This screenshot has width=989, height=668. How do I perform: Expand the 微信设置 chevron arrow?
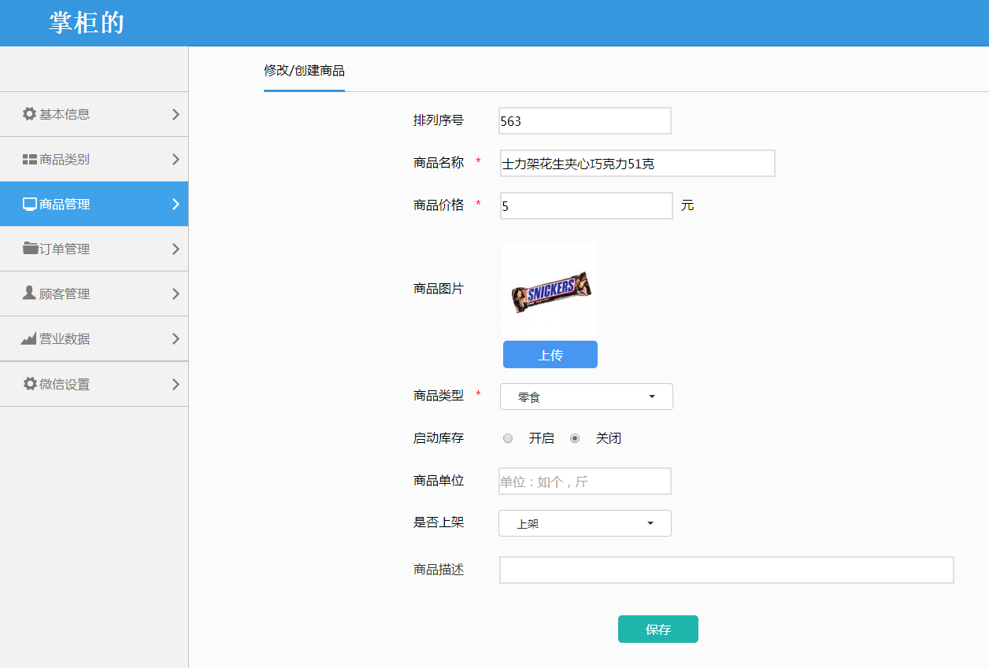point(176,384)
